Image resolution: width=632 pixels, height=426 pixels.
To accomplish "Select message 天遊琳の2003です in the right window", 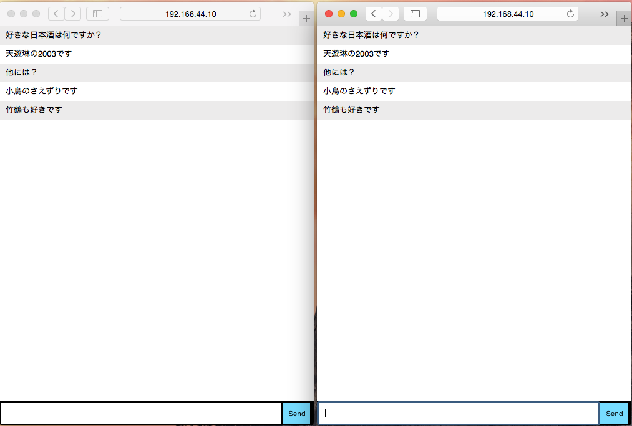I will (474, 54).
